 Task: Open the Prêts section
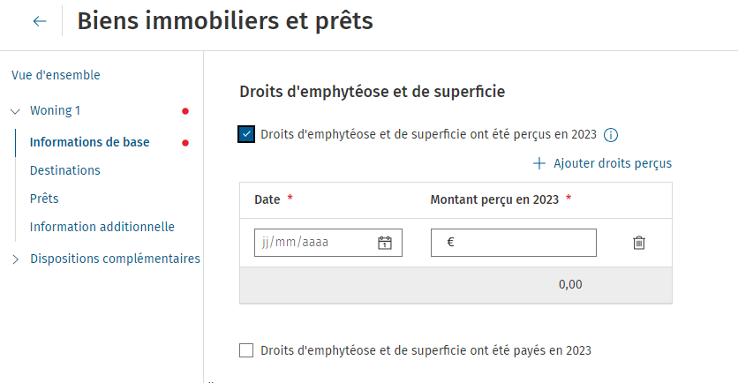click(x=44, y=199)
